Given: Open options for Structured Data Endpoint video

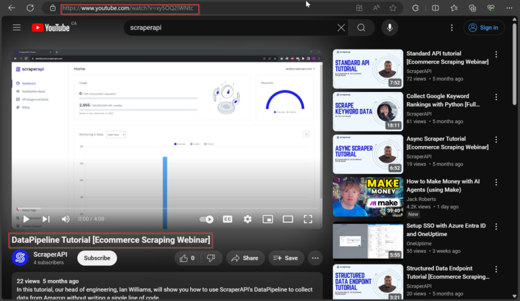Looking at the screenshot, I should (x=496, y=269).
